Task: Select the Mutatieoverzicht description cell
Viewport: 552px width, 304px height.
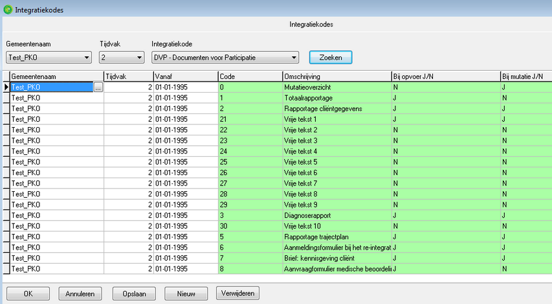Action: [337, 87]
